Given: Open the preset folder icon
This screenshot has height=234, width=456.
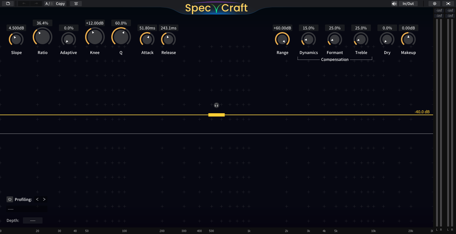Looking at the screenshot, I should click(x=8, y=4).
